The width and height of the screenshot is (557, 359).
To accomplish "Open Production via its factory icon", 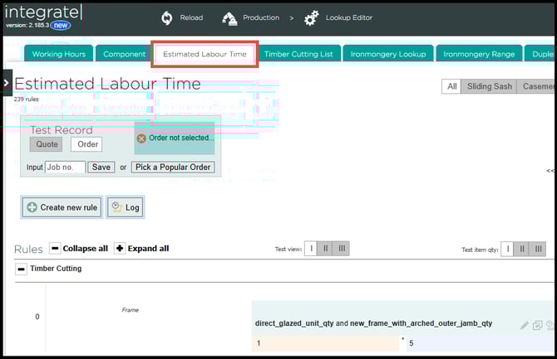I will point(229,18).
